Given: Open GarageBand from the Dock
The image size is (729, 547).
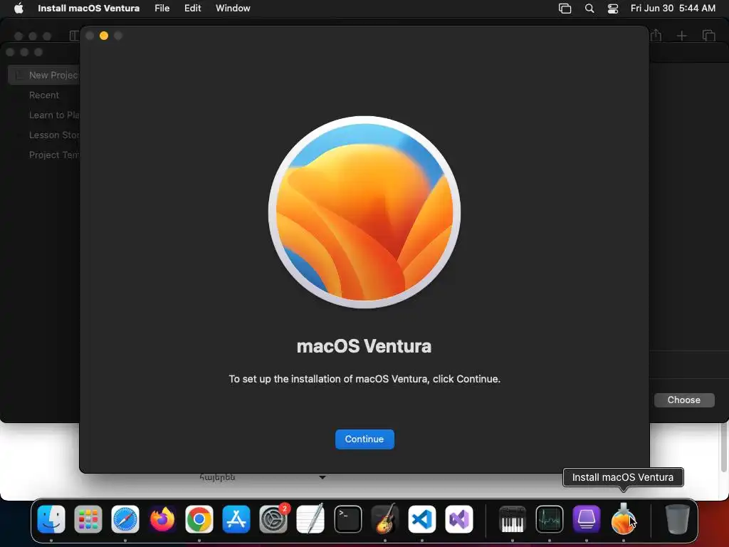Looking at the screenshot, I should (x=385, y=519).
